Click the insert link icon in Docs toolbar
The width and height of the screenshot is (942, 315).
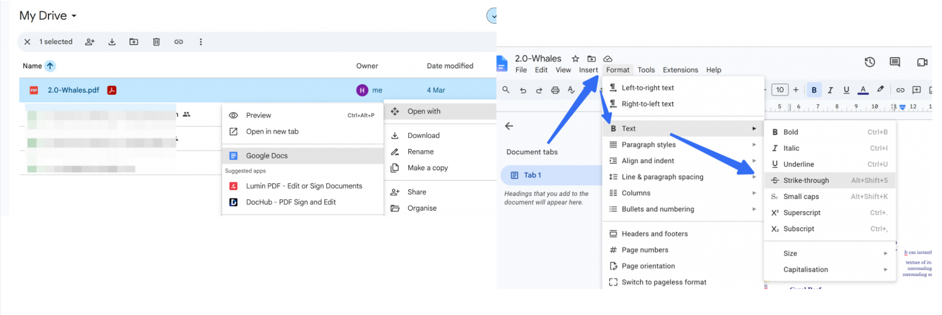(900, 90)
